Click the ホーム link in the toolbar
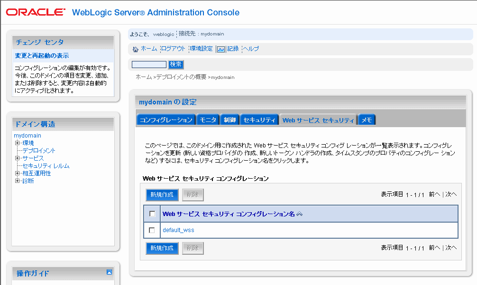477x285 pixels. [149, 49]
